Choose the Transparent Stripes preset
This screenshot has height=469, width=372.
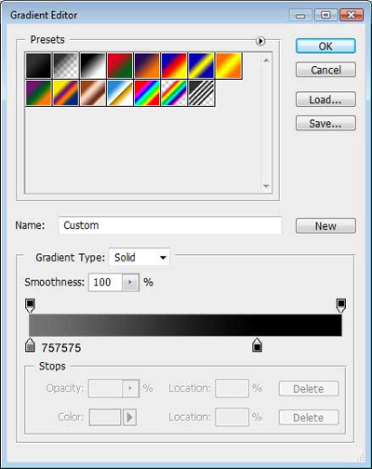point(201,93)
